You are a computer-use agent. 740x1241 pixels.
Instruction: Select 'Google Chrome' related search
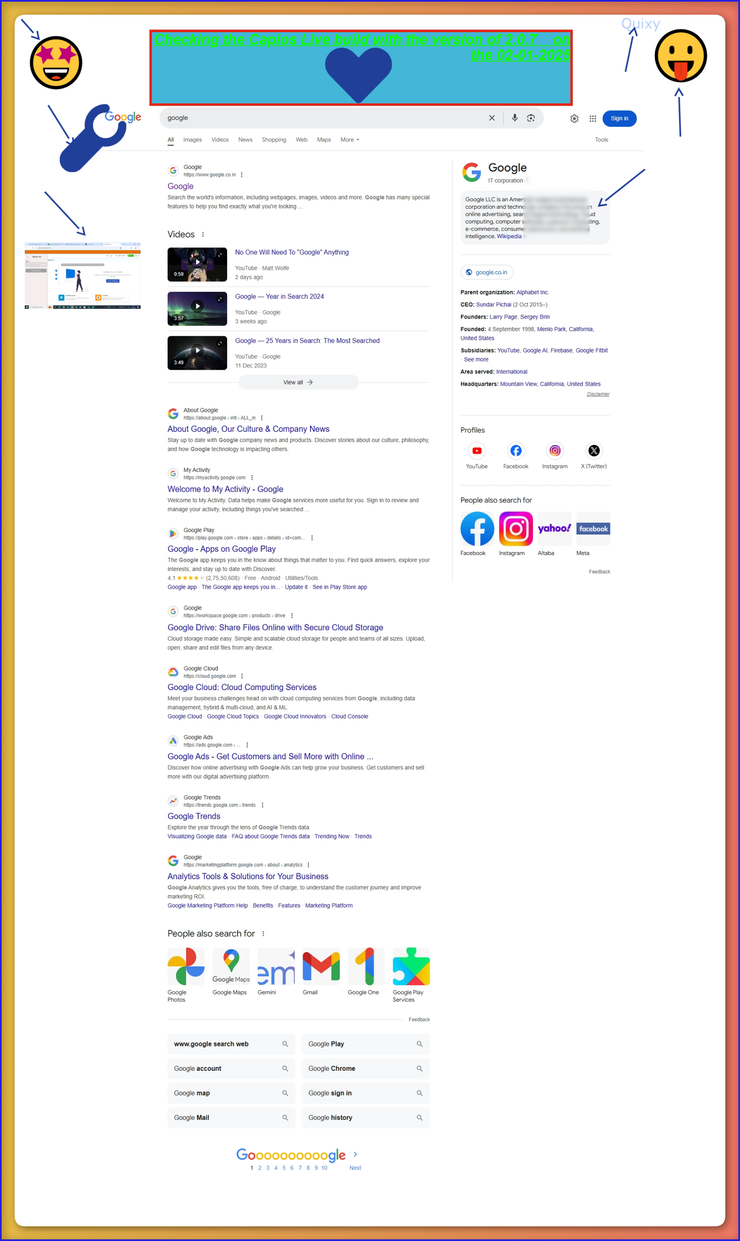point(365,1068)
